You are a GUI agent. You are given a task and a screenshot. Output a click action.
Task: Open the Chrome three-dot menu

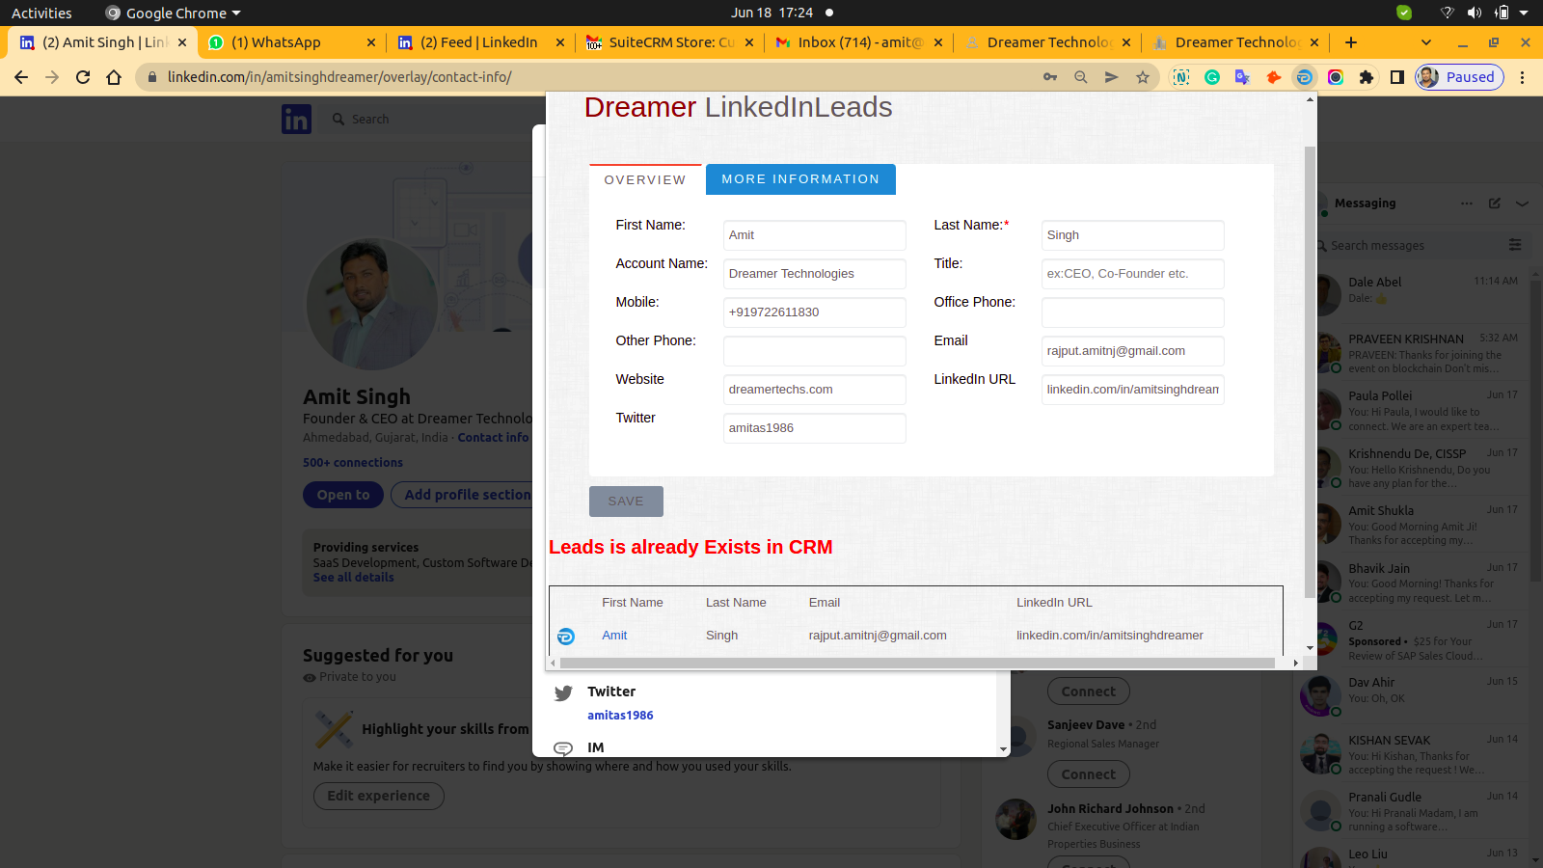(1523, 77)
